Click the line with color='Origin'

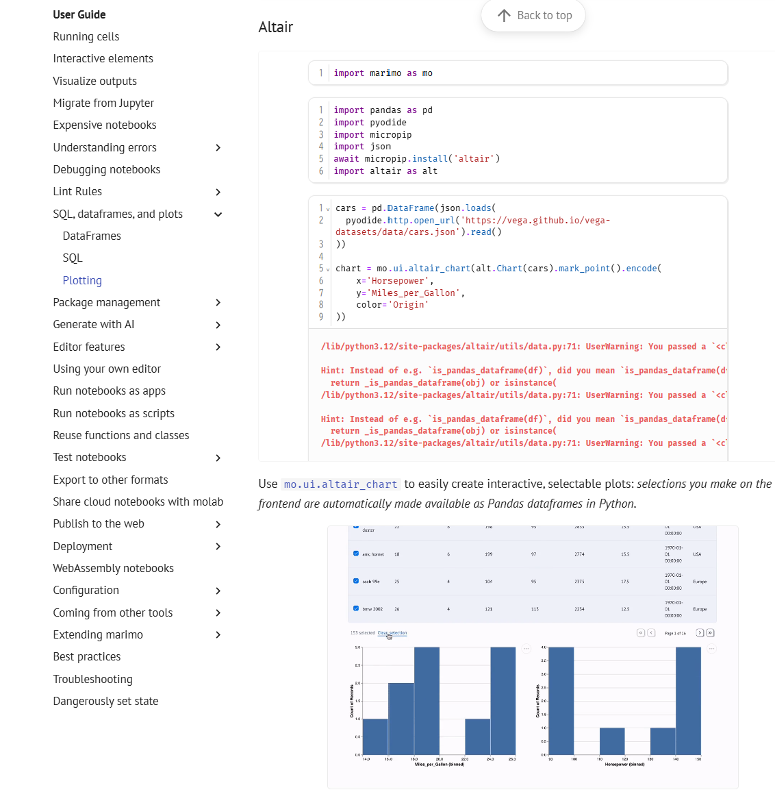[x=392, y=305]
